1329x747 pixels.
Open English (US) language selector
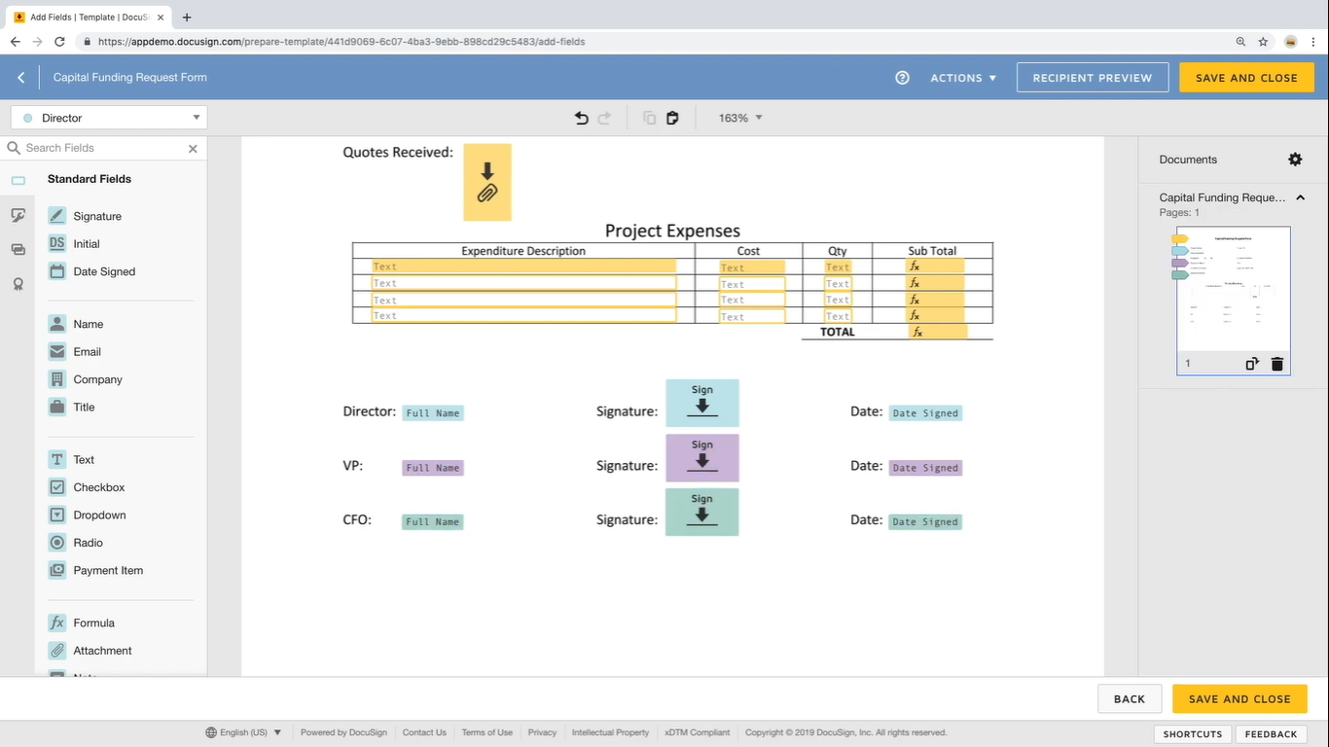point(243,732)
